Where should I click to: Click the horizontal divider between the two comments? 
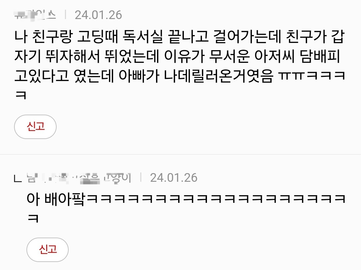pos(180,154)
